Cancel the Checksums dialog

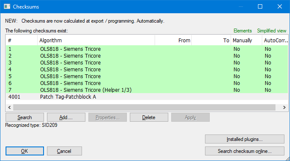(x=64, y=151)
